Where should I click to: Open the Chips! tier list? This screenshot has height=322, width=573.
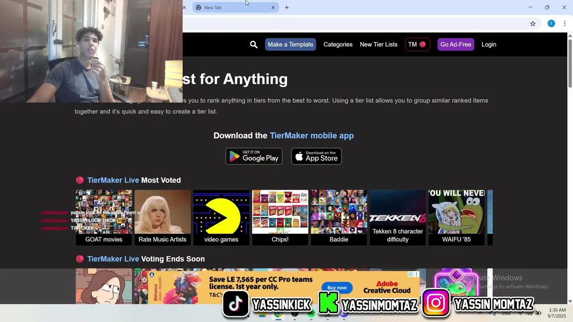pos(280,217)
